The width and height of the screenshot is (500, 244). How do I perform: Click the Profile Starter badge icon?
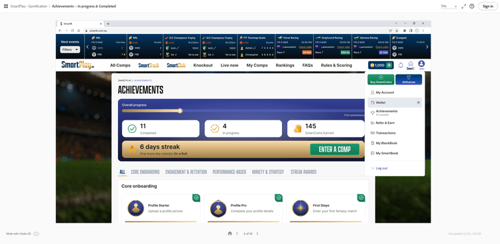tap(136, 208)
